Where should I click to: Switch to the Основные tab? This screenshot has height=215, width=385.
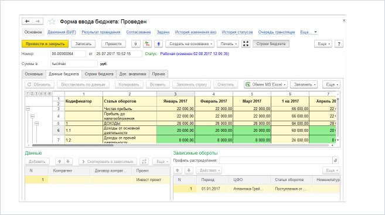click(33, 74)
